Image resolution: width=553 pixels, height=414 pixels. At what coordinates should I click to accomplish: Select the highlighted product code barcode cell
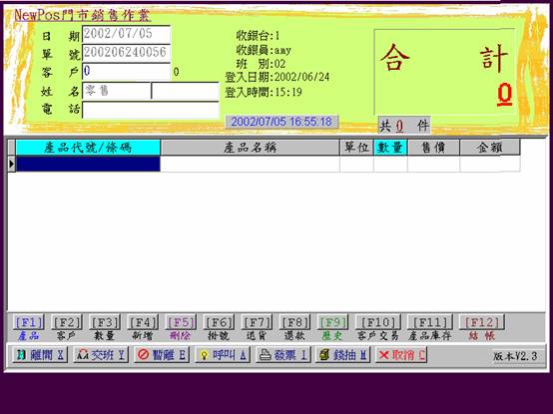pyautogui.click(x=88, y=164)
